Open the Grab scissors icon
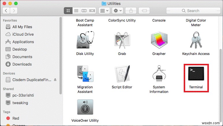223x126 pixels. [x=122, y=40]
